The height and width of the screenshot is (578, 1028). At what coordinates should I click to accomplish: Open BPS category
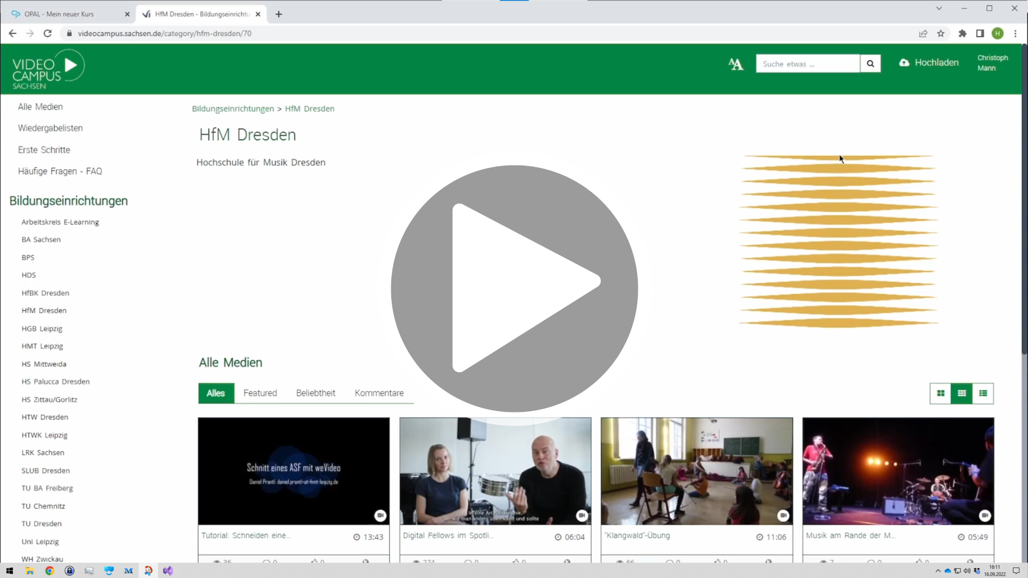coord(28,257)
